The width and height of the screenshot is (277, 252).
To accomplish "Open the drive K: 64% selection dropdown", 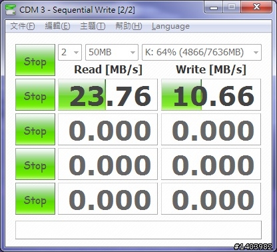I will (x=202, y=53).
